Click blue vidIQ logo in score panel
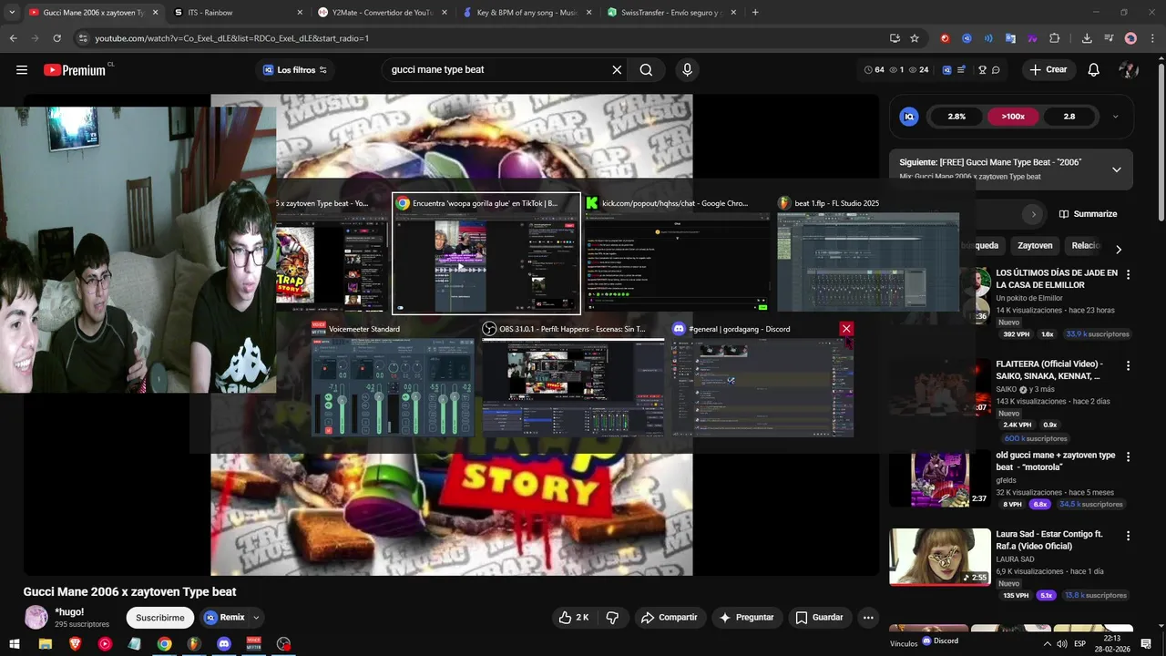The width and height of the screenshot is (1166, 656). pos(909,117)
